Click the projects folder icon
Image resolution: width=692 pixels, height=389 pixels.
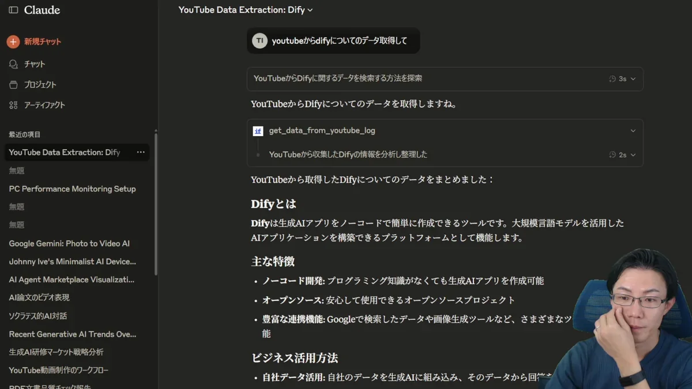[x=13, y=85]
